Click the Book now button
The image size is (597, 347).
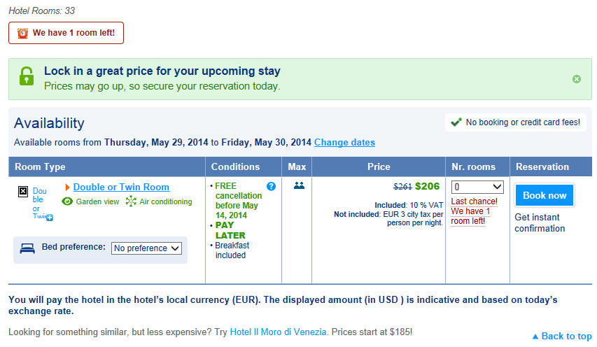coord(545,195)
